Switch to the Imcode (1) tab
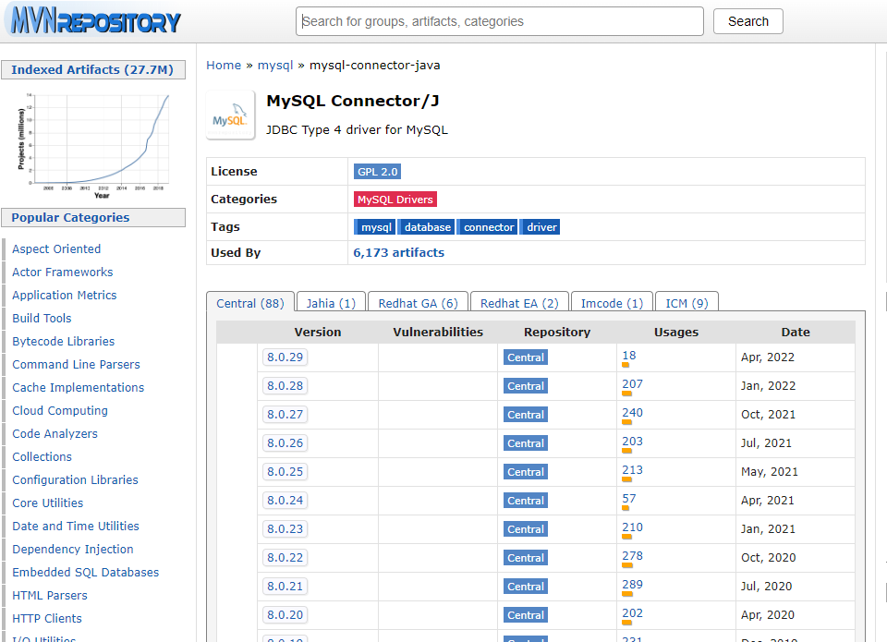Viewport: 887px width, 642px height. pyautogui.click(x=612, y=303)
